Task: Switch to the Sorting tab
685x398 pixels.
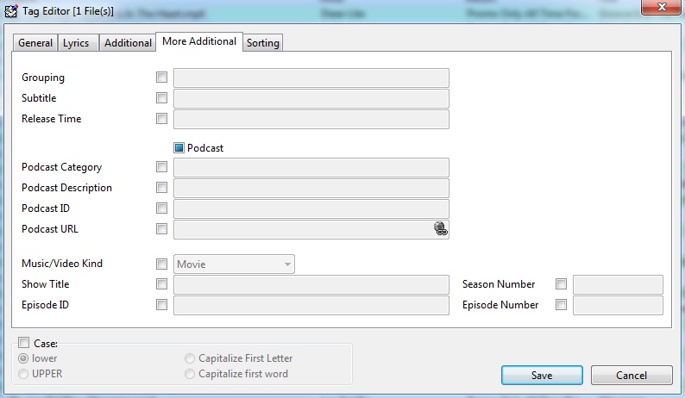Action: click(262, 43)
